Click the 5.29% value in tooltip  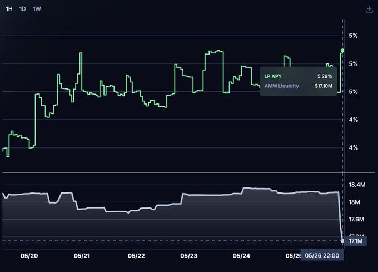(x=325, y=76)
